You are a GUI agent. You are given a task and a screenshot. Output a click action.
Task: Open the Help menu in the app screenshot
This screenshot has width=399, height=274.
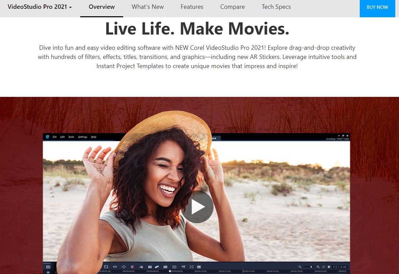coord(94,137)
